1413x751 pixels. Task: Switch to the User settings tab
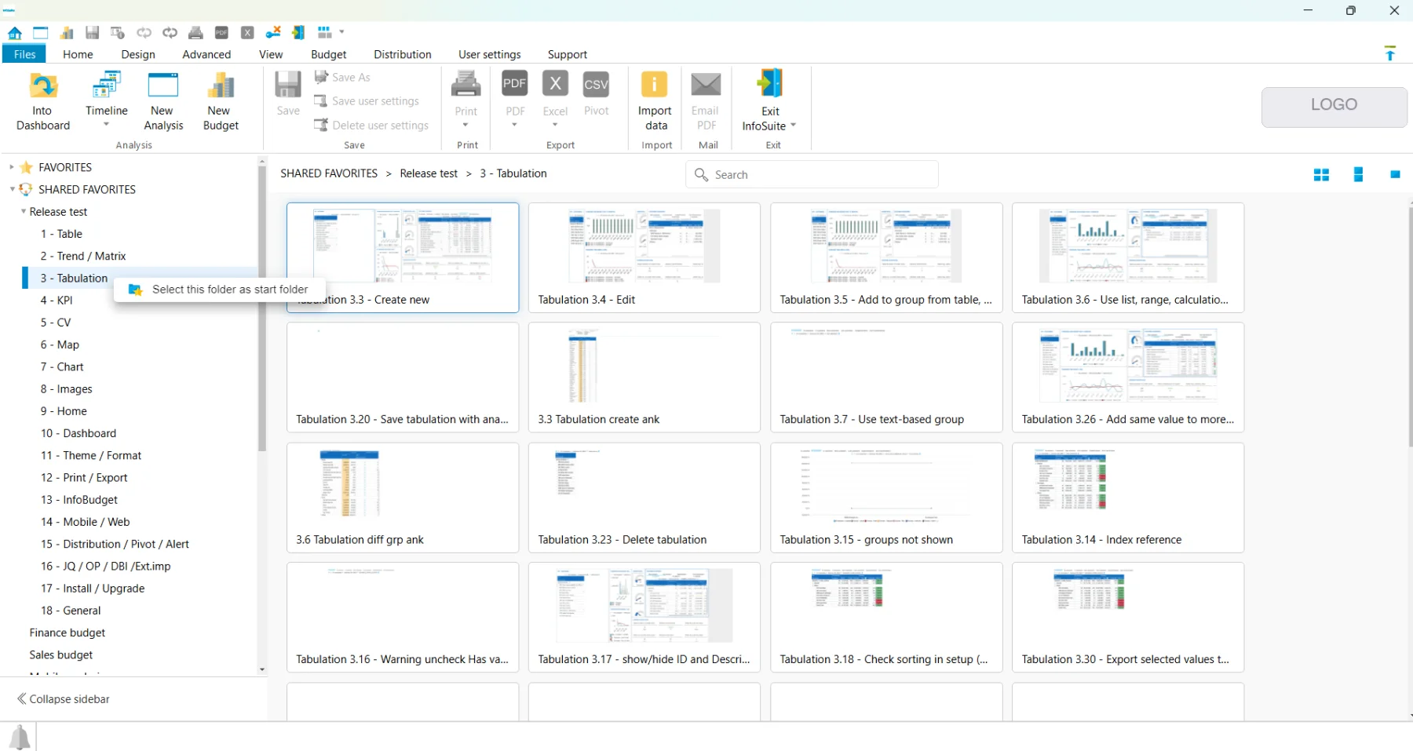click(490, 54)
